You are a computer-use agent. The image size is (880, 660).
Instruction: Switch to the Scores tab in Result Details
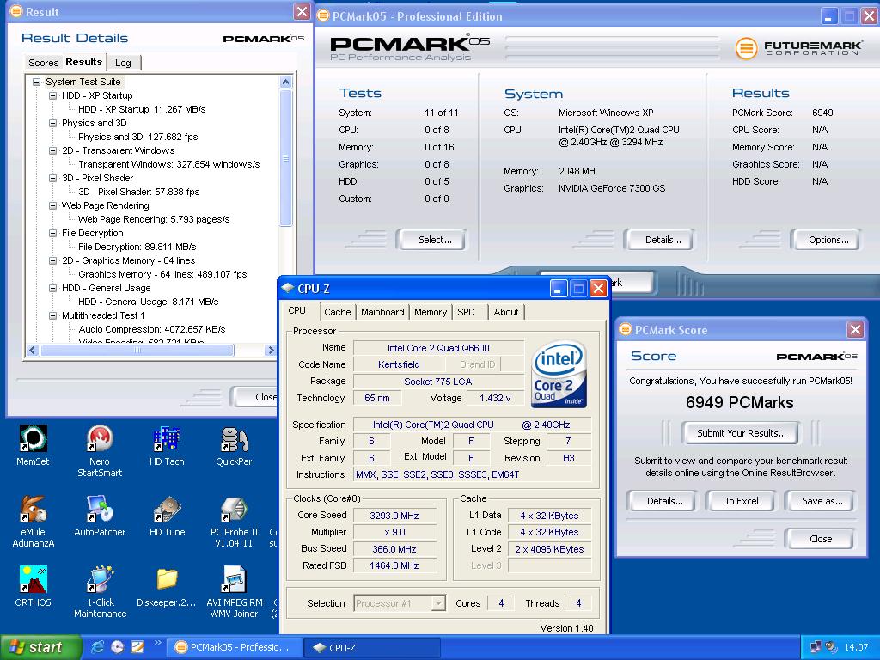(x=43, y=63)
